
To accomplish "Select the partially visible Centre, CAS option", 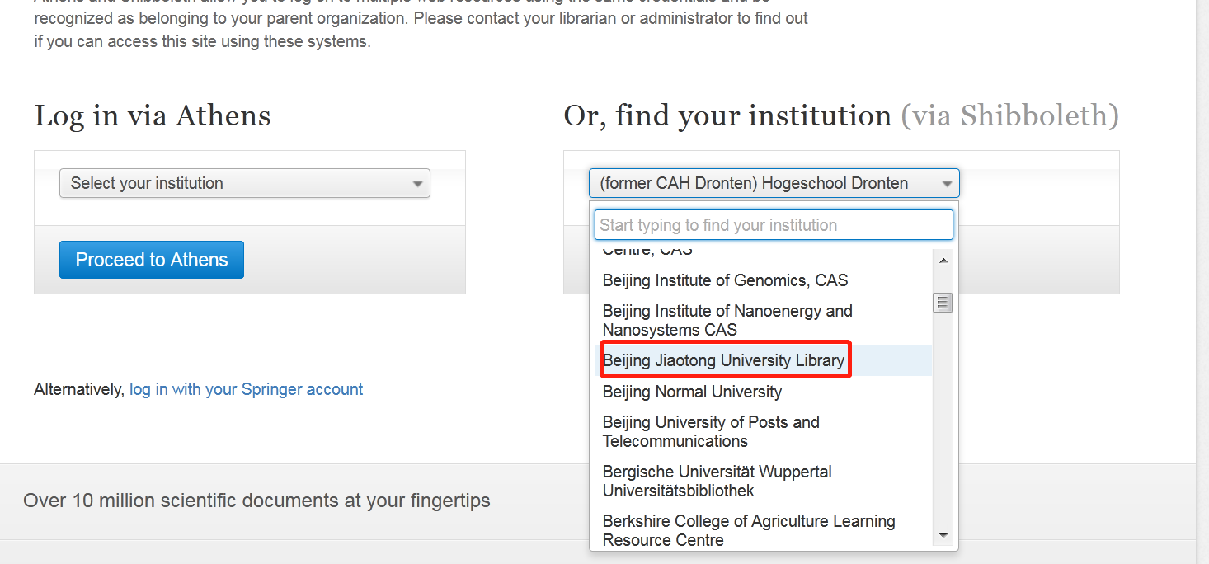I will tap(647, 251).
